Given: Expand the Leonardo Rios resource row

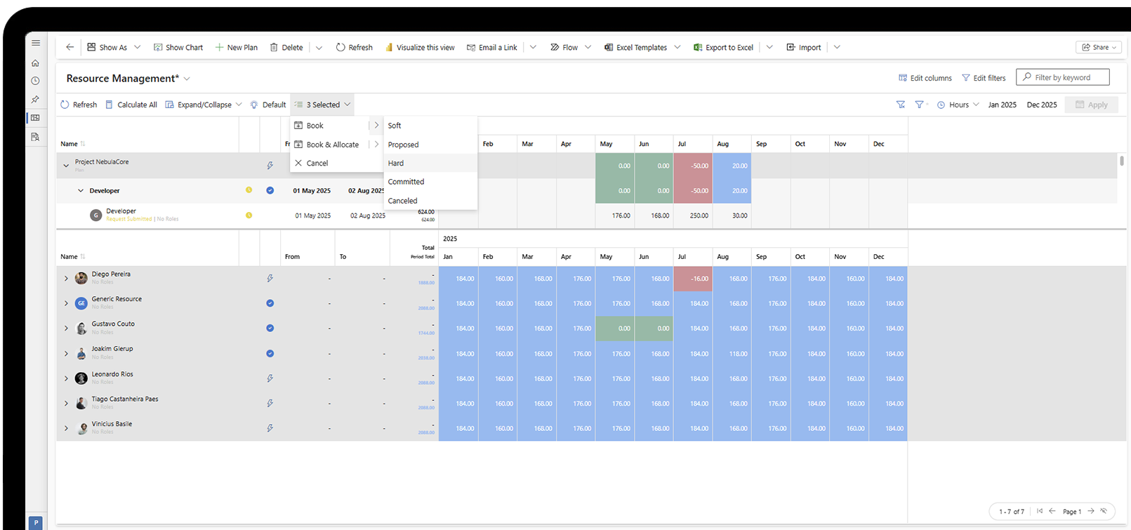Looking at the screenshot, I should coord(66,379).
